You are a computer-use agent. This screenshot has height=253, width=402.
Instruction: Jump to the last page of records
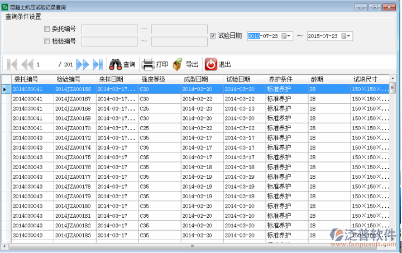tap(98, 64)
